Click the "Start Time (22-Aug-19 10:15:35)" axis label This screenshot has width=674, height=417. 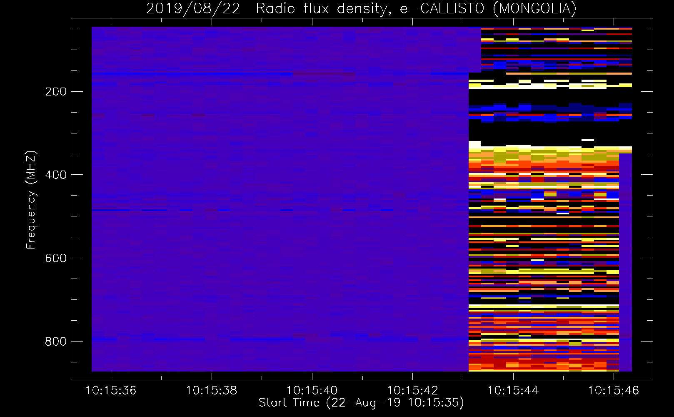[x=361, y=403]
